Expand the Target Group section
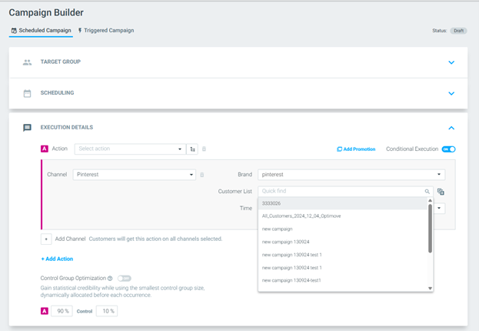The height and width of the screenshot is (331, 479). click(451, 62)
